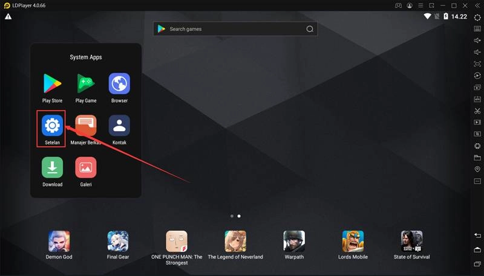484x276 pixels.
Task: Toggle fullscreen from the sidebar
Action: tap(477, 64)
